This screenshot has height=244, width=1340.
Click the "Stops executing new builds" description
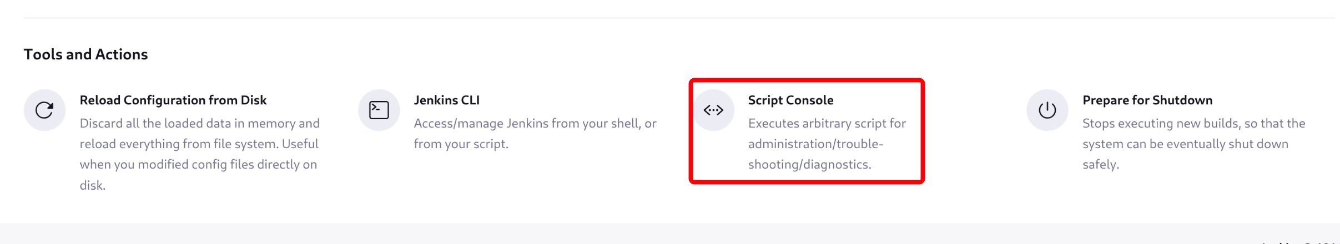click(x=1193, y=124)
